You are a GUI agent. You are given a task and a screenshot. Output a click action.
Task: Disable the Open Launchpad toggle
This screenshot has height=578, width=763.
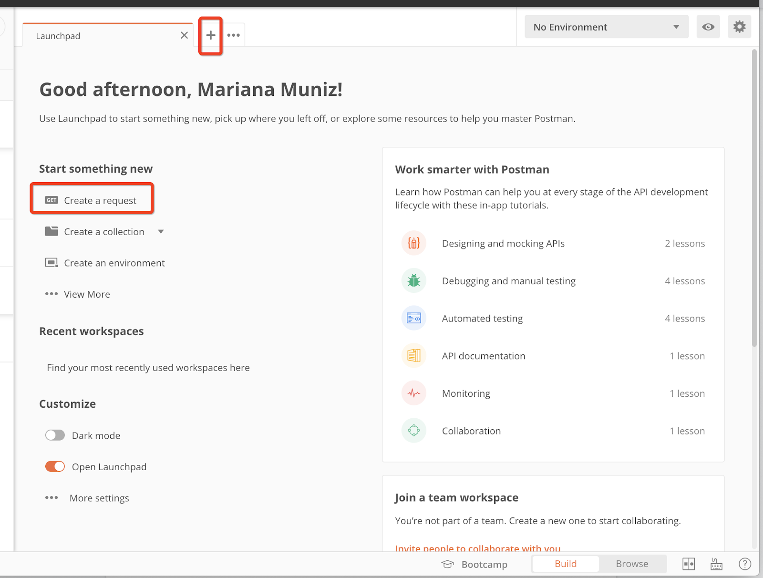coord(55,466)
